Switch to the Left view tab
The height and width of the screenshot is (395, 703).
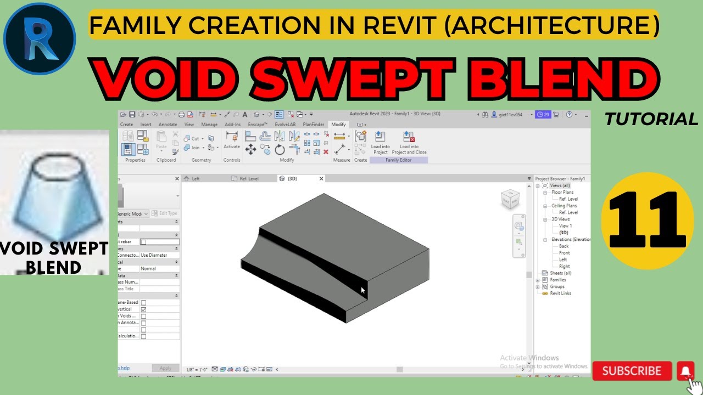pos(196,179)
